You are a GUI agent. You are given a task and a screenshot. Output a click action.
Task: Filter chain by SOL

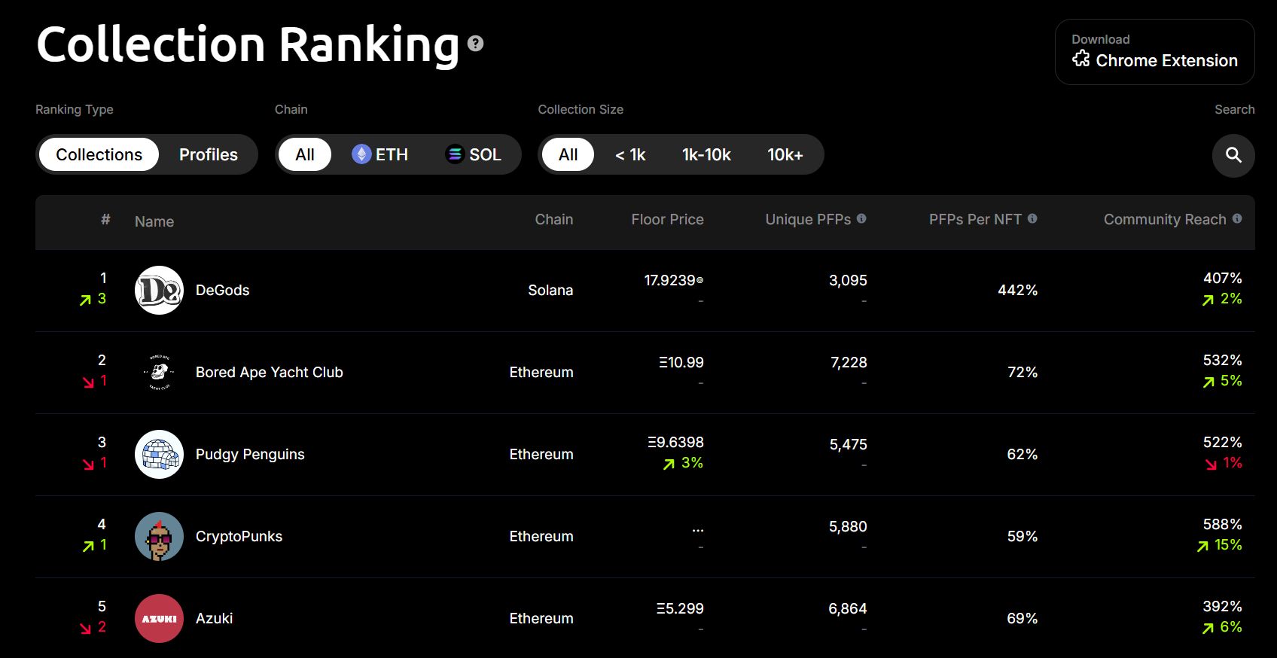[x=474, y=155]
